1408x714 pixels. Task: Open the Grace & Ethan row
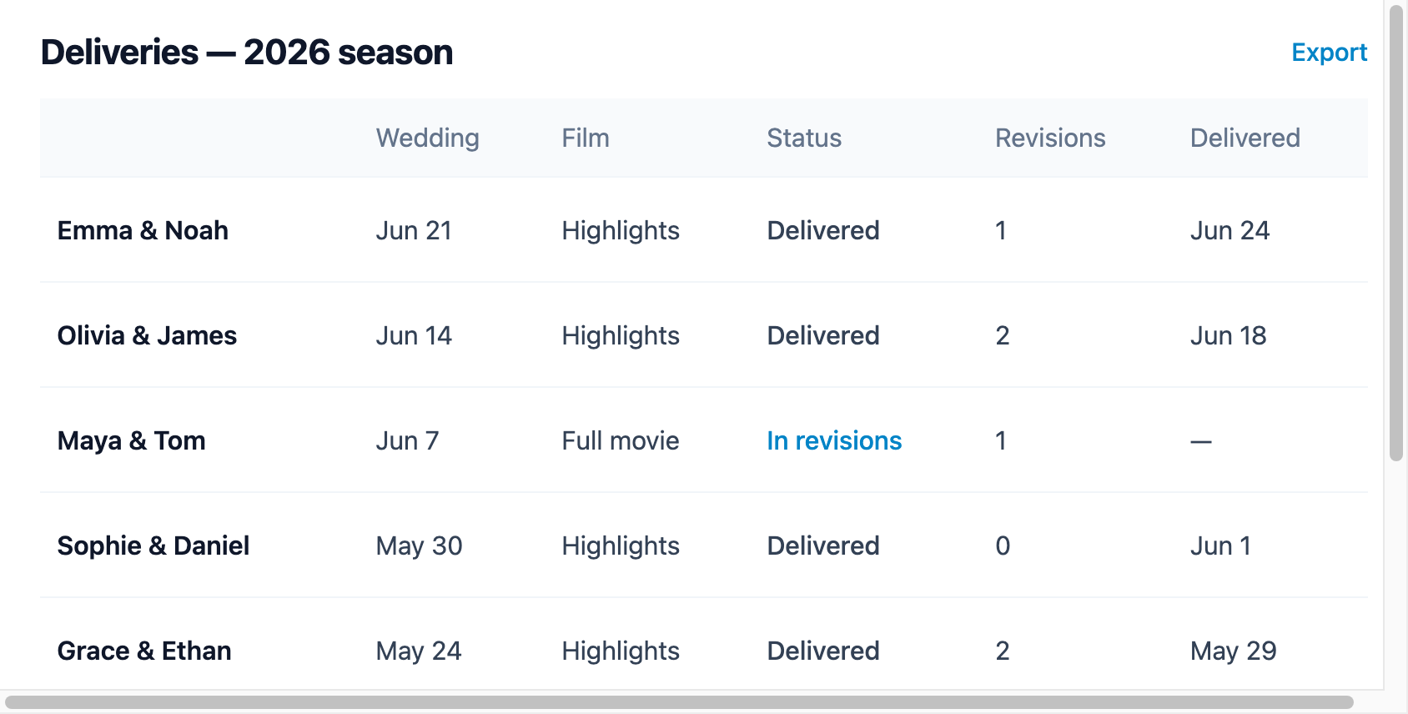tap(704, 644)
